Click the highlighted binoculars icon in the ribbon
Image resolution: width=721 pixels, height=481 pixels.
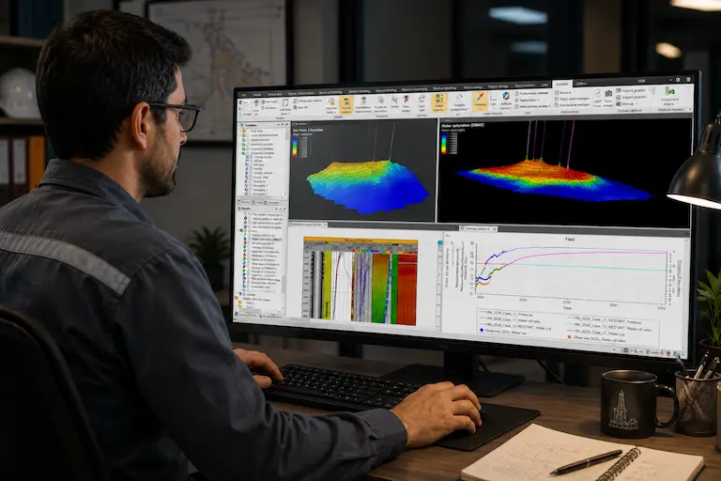345,104
